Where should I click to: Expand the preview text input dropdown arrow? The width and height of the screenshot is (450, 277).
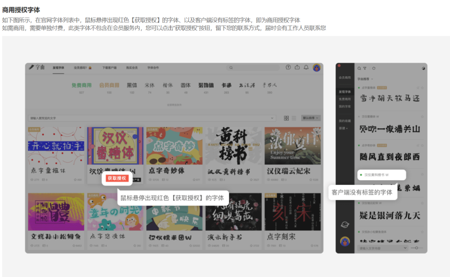pyautogui.click(x=272, y=118)
